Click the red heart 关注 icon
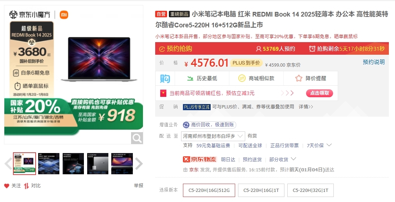The height and width of the screenshot is (202, 395). coord(6,186)
